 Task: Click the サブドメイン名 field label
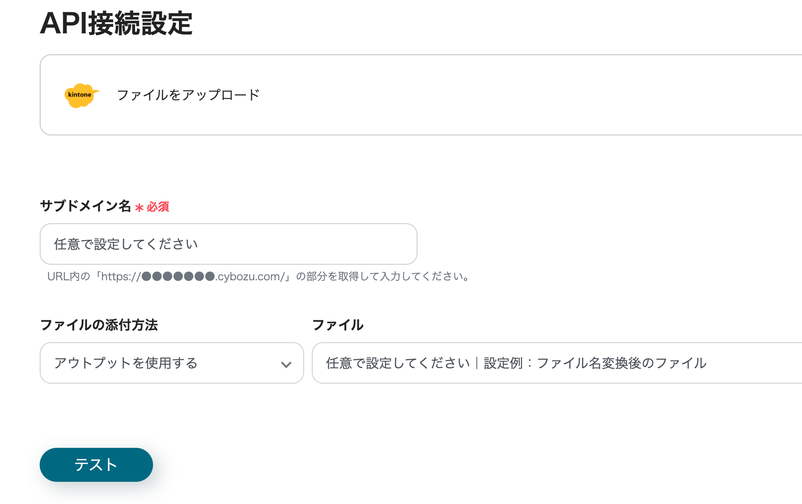(x=85, y=206)
